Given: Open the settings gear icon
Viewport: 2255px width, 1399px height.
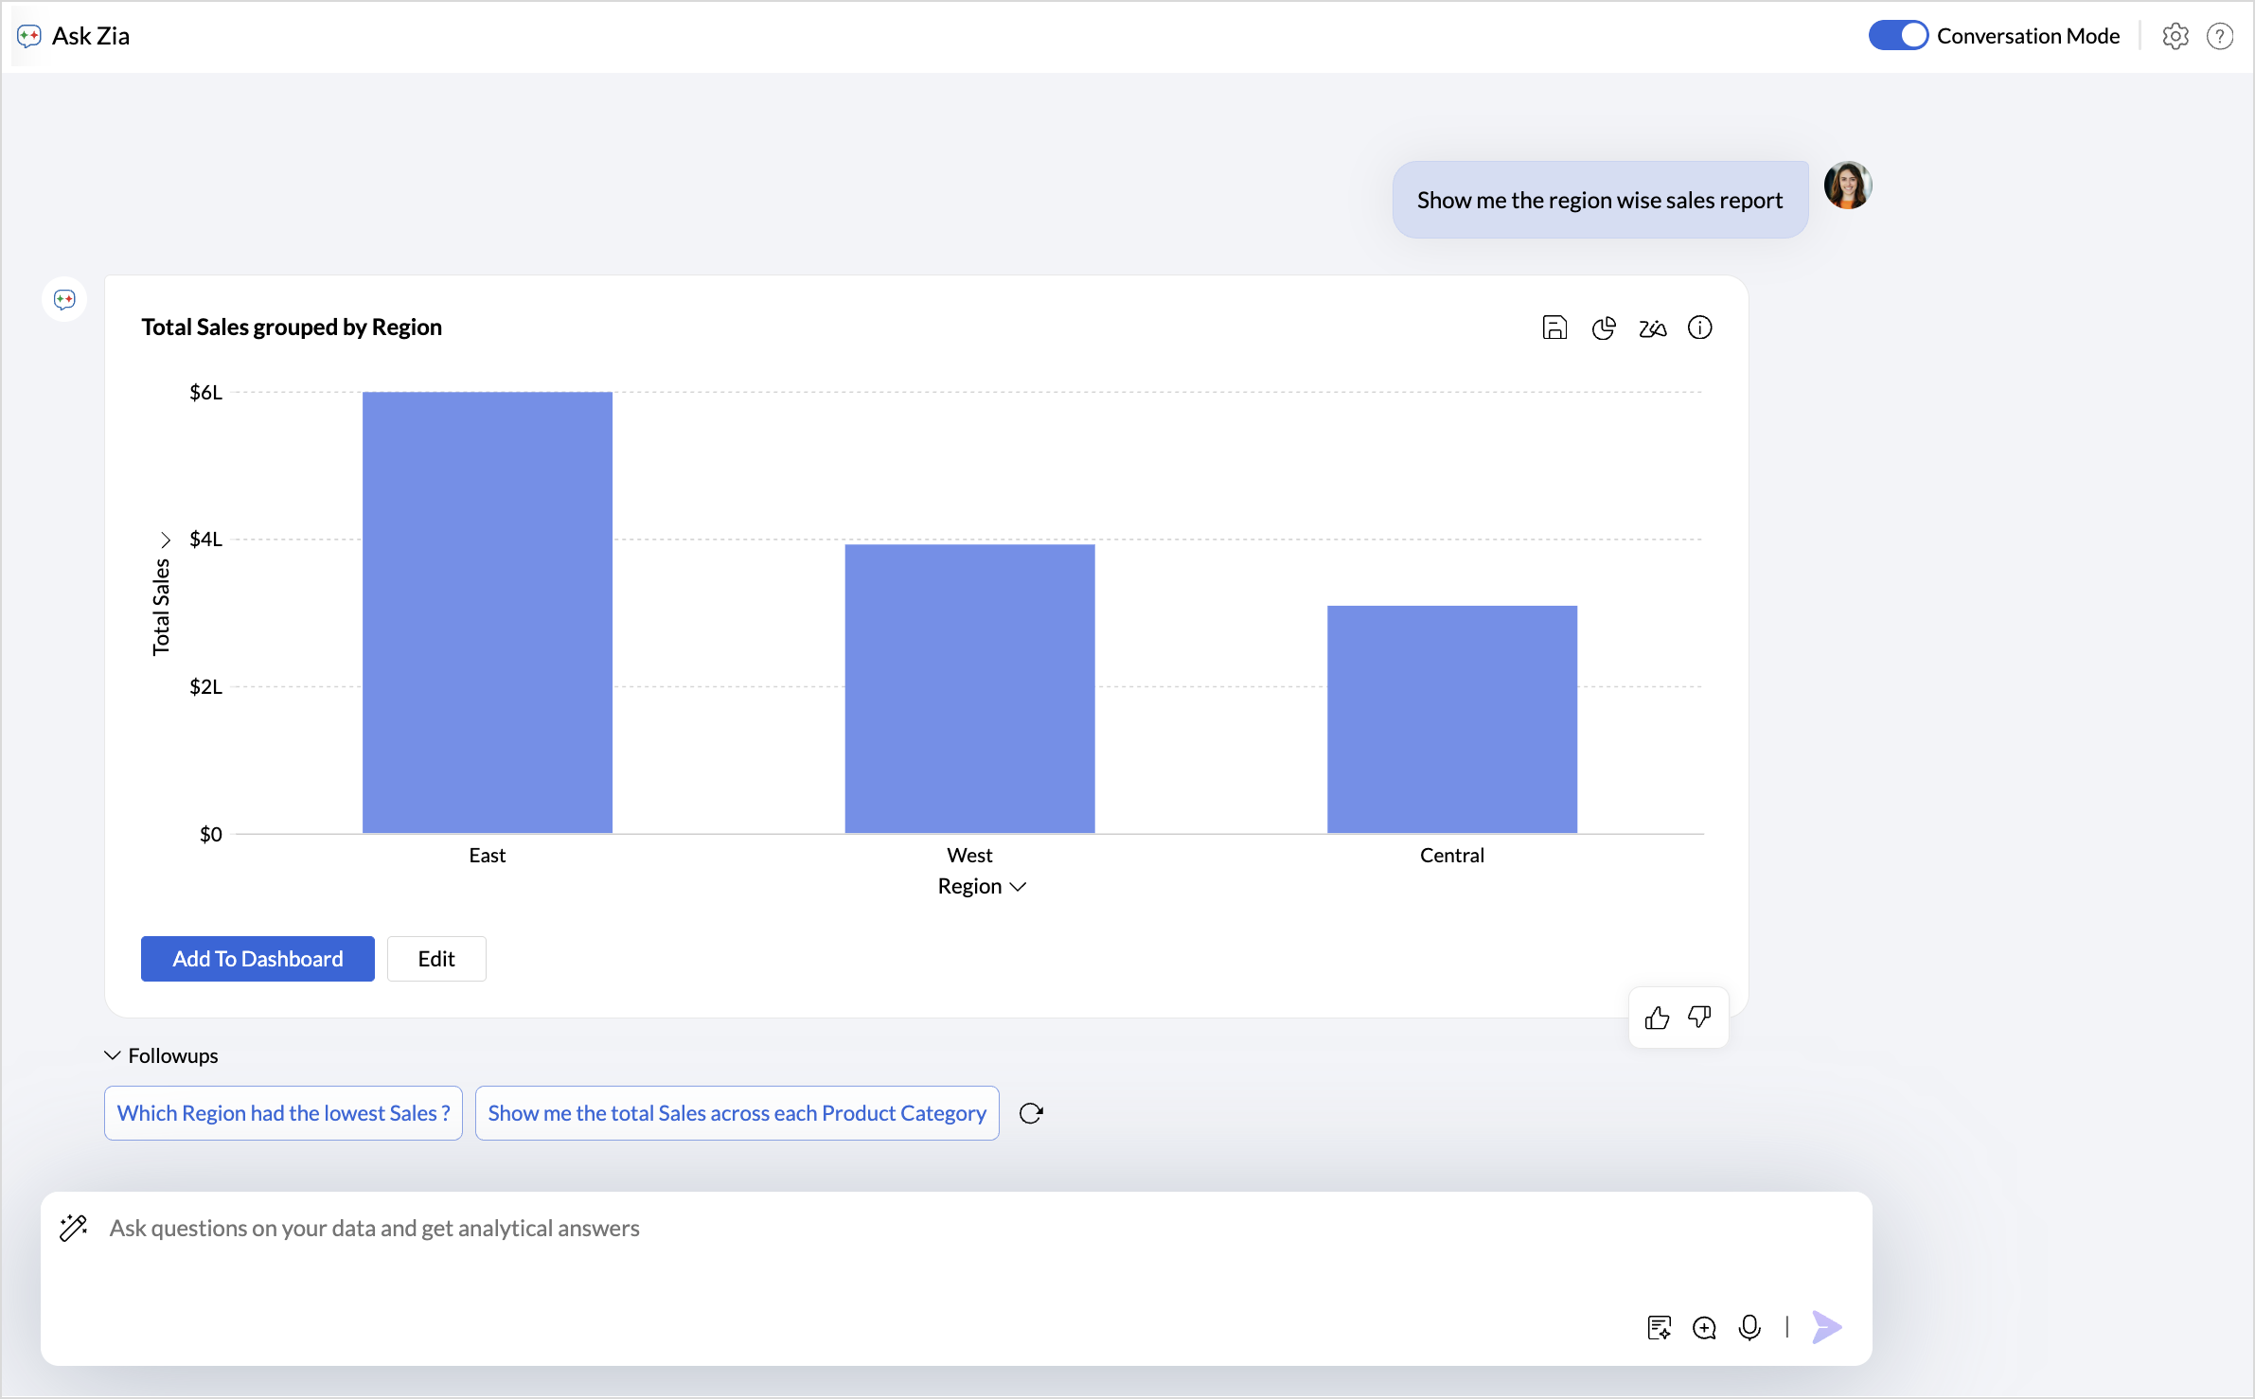Looking at the screenshot, I should point(2175,36).
